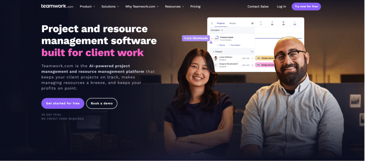The image size is (365, 161).
Task: Switch to the People tab
Action: point(232,23)
